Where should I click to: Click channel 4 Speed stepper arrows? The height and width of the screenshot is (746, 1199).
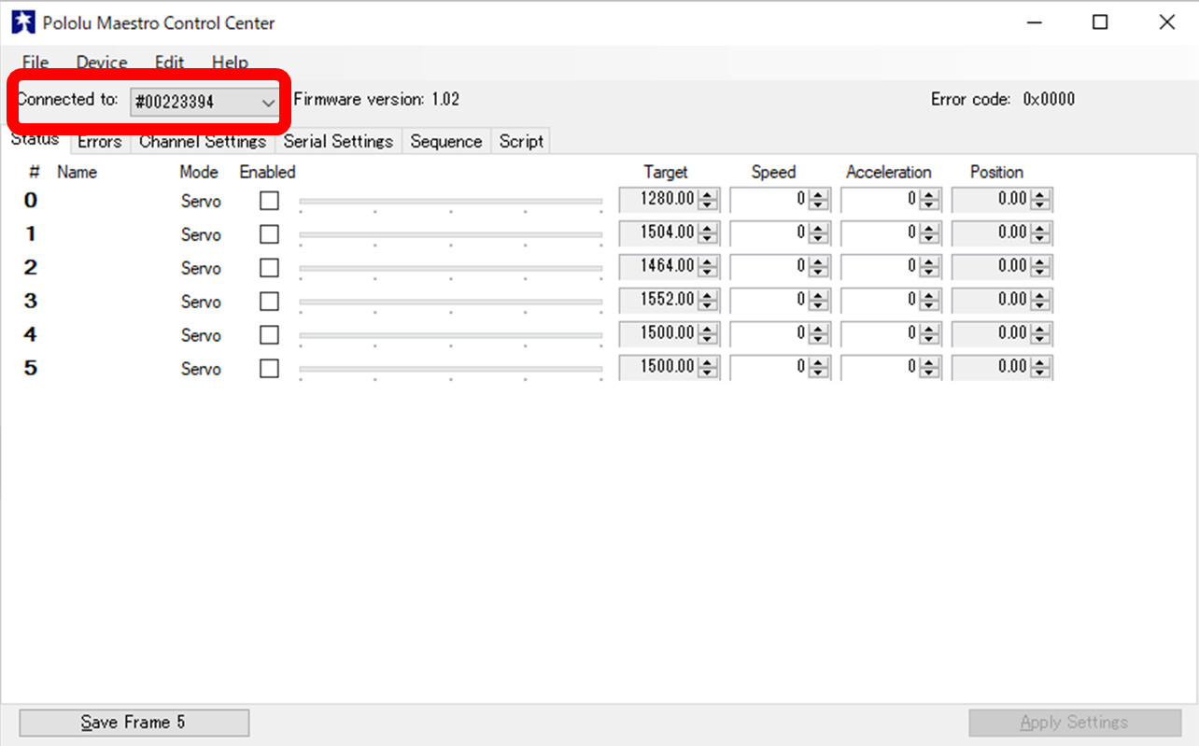coord(819,333)
